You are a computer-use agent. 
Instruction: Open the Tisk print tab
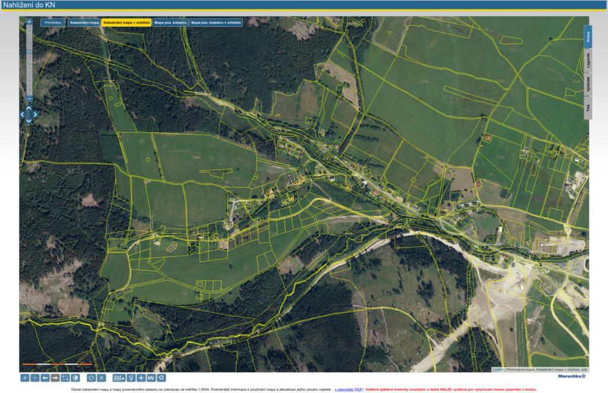[x=588, y=108]
